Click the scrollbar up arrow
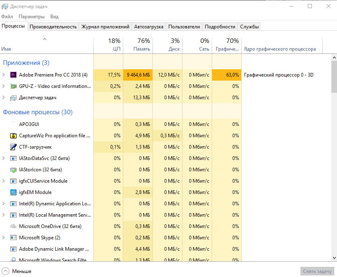Image resolution: width=337 pixels, height=277 pixels. tap(334, 58)
